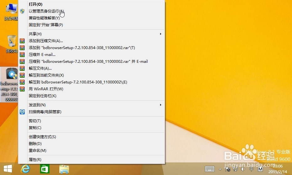
Task: Click WinRAR icon beside 用 WinRAR 打开(W)
Action: tap(22, 89)
